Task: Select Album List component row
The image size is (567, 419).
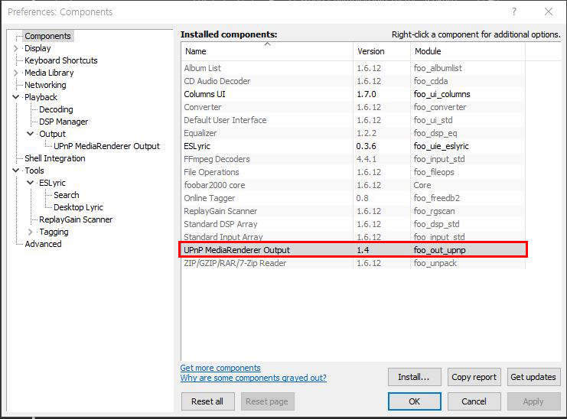Action: [x=354, y=68]
